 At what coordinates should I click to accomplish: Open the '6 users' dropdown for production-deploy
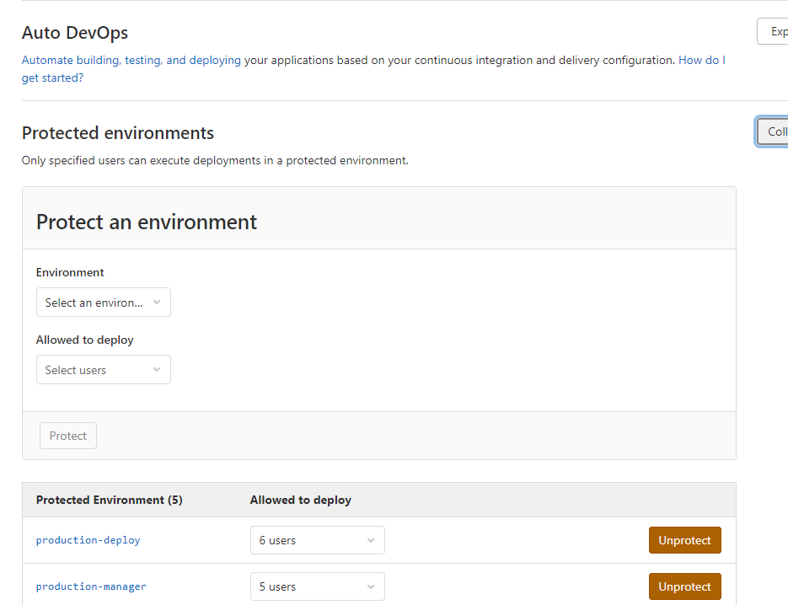(x=318, y=540)
